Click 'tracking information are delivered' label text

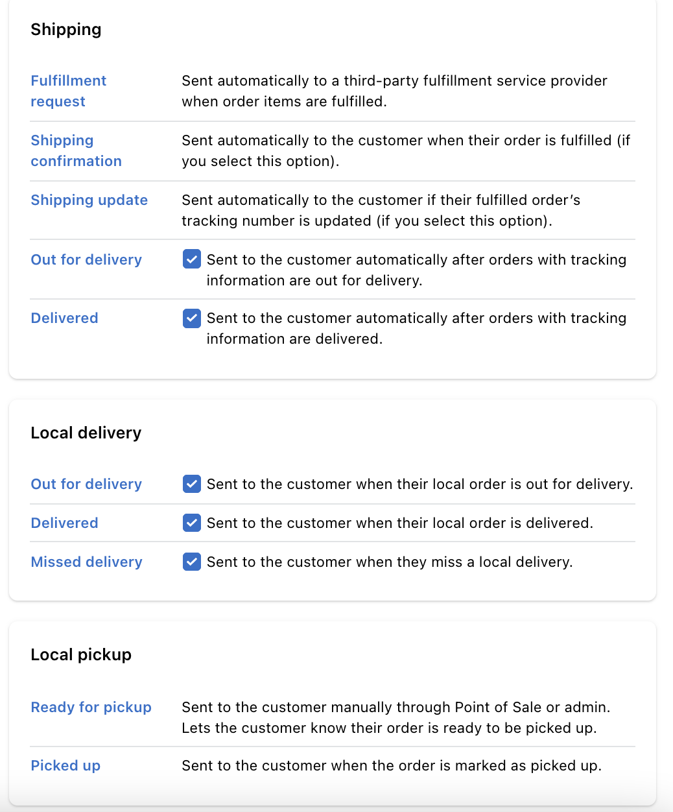coord(416,328)
